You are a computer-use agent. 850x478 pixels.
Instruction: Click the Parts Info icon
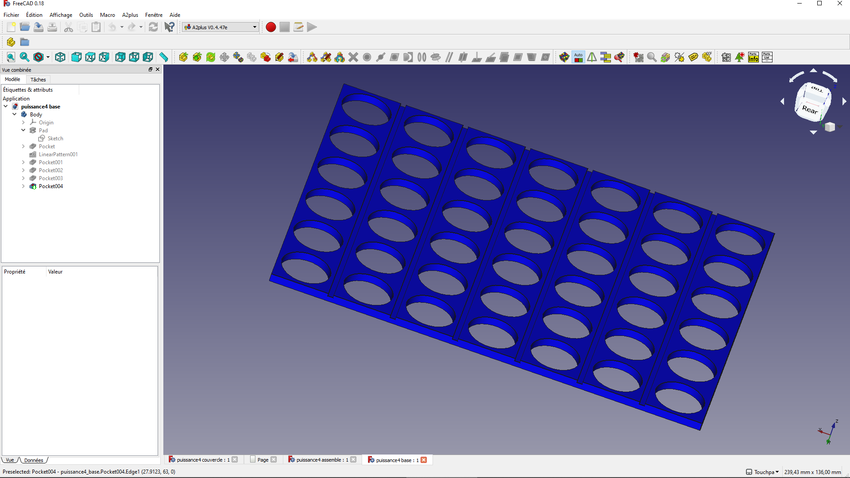tap(753, 57)
